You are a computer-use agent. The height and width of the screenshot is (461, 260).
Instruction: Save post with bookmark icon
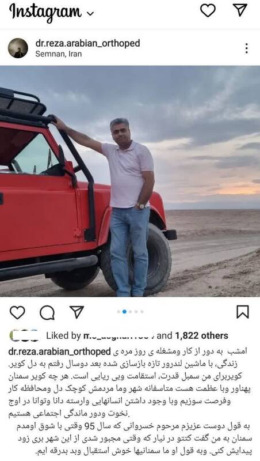243,312
